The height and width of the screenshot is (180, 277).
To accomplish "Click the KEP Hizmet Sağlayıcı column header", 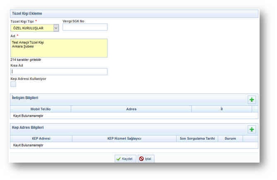I will [x=124, y=139].
